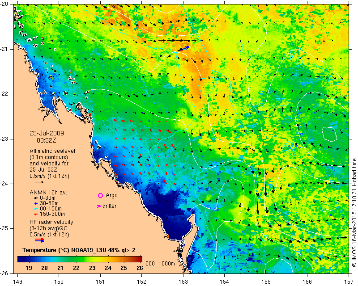Click the 'ANMN 12h av.' legend heading

pyautogui.click(x=48, y=192)
